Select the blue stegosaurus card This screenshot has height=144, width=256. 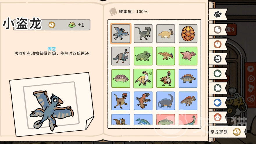[x=188, y=78]
